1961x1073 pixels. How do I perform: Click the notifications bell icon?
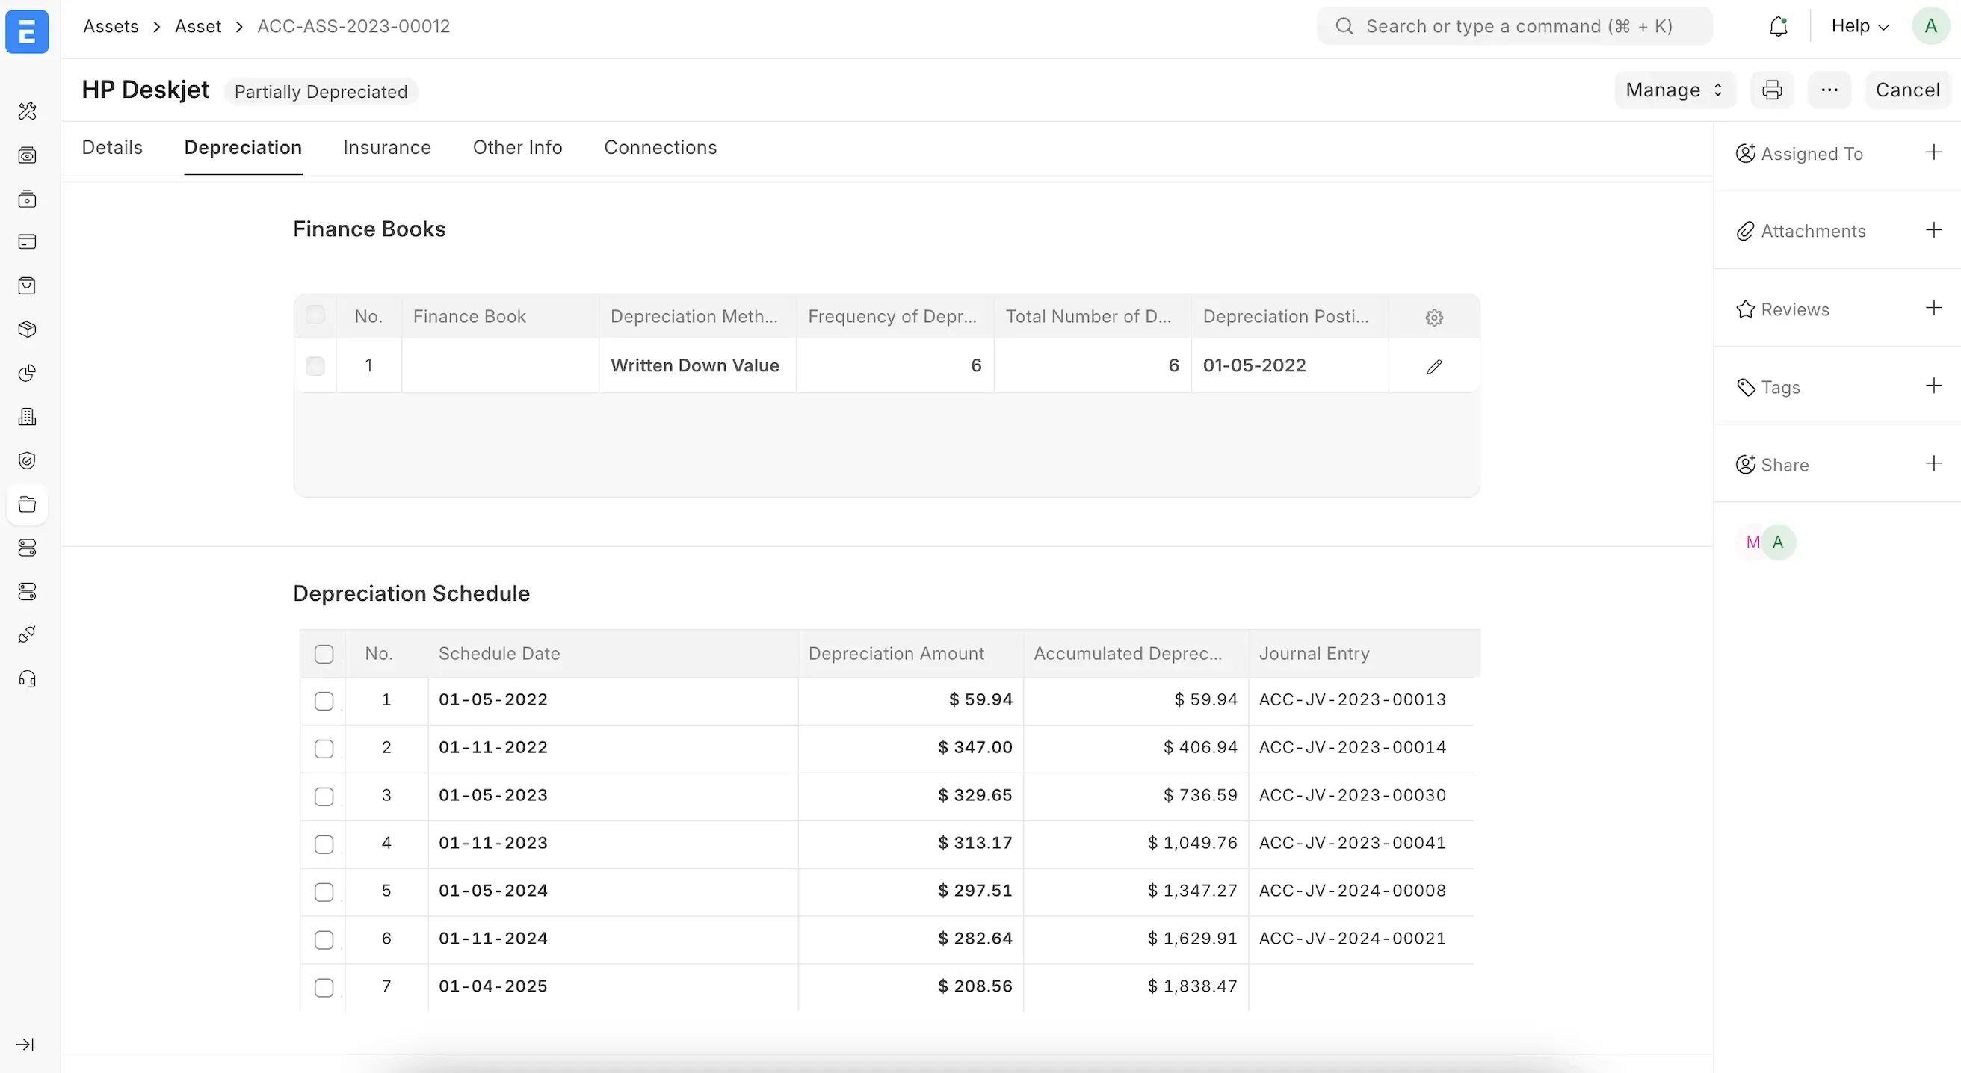[1779, 25]
